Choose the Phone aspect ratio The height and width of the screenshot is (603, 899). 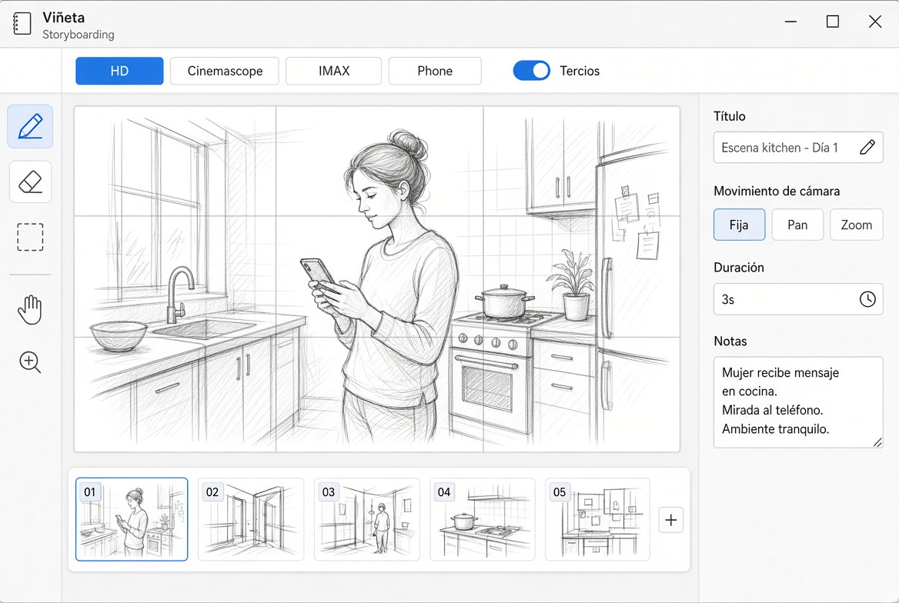(435, 71)
